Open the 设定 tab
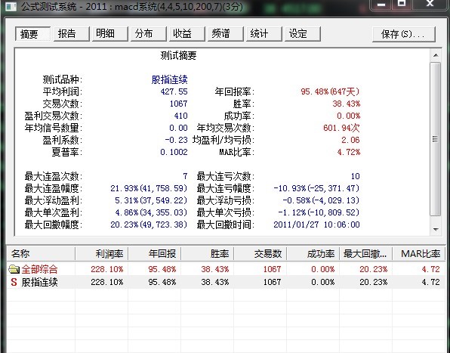Screen dimensions: 450x353 303,34
